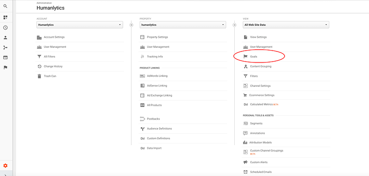369x176 pixels.
Task: Expand the Property dropdown showing humanlytics
Action: 183,25
